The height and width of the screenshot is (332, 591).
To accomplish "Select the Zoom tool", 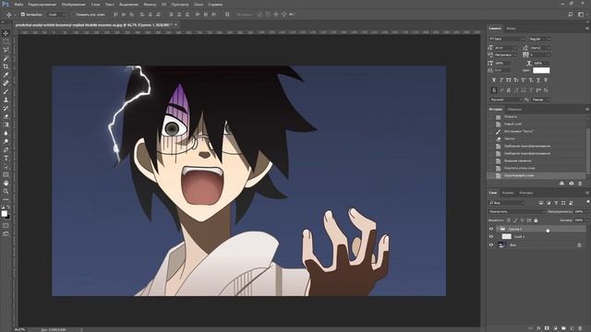I will click(x=6, y=191).
